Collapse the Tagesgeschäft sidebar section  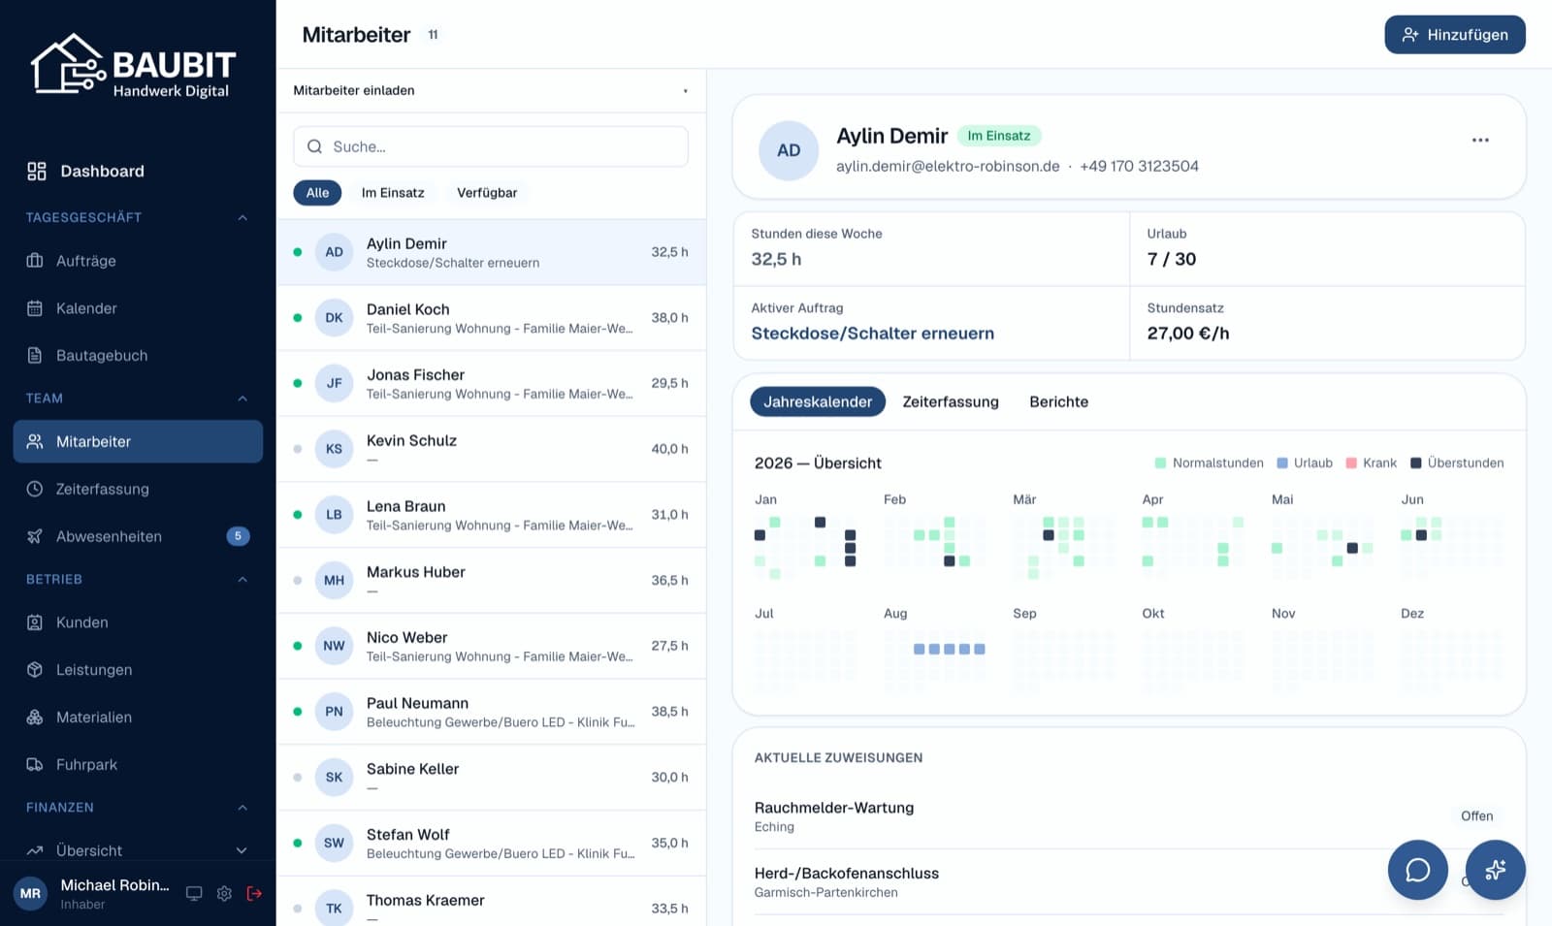(x=242, y=218)
